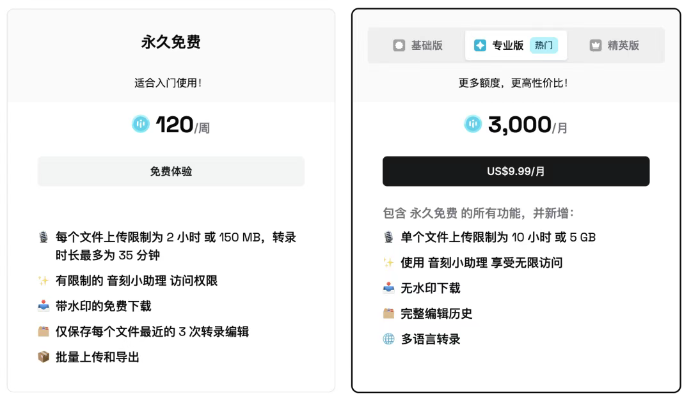This screenshot has height=407, width=691.
Task: Click the package box icon beside 批量上传和导出
Action: (43, 357)
